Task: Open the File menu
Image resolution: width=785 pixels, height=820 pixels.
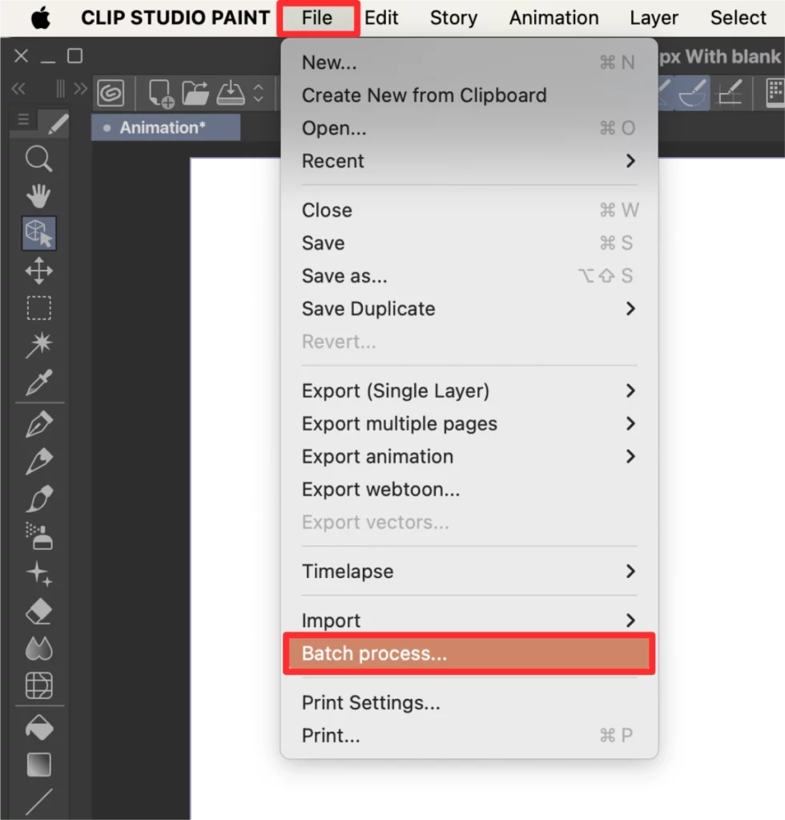Action: point(317,18)
